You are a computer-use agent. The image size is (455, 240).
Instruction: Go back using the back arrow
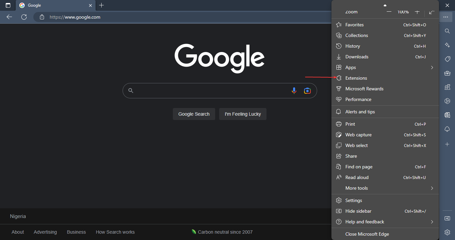point(9,17)
